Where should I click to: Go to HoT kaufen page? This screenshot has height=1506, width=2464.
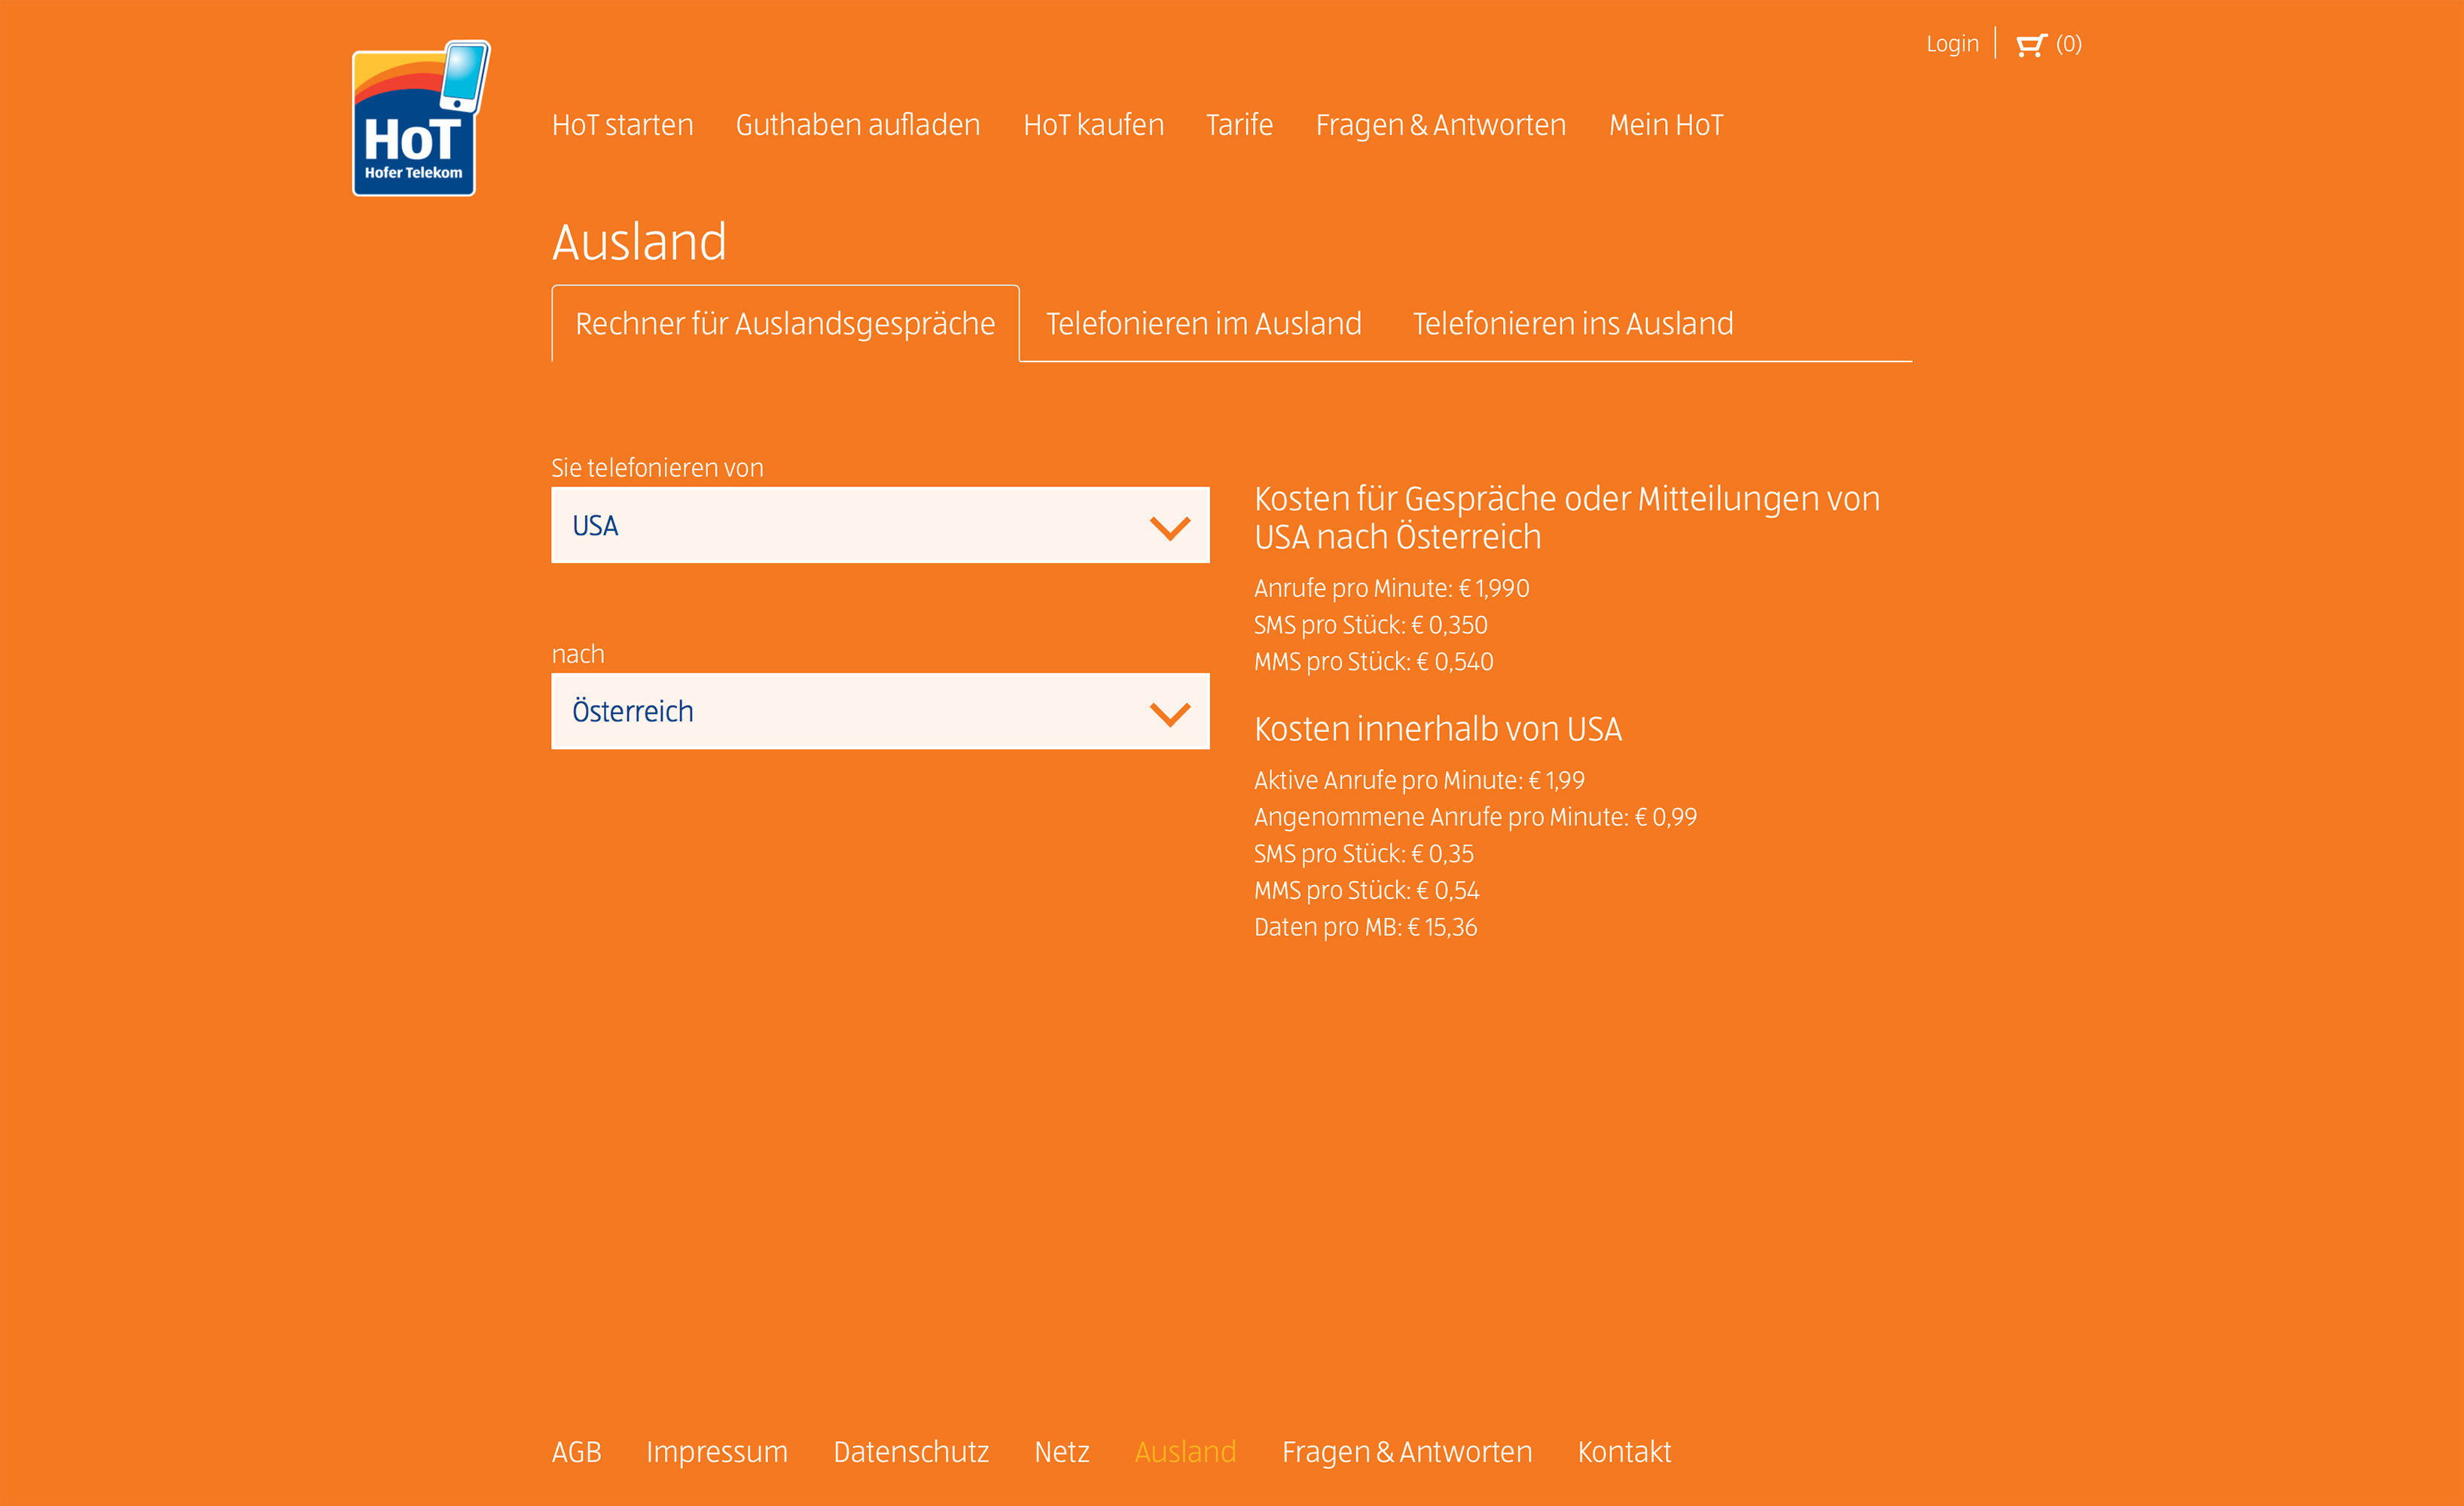pos(1093,125)
